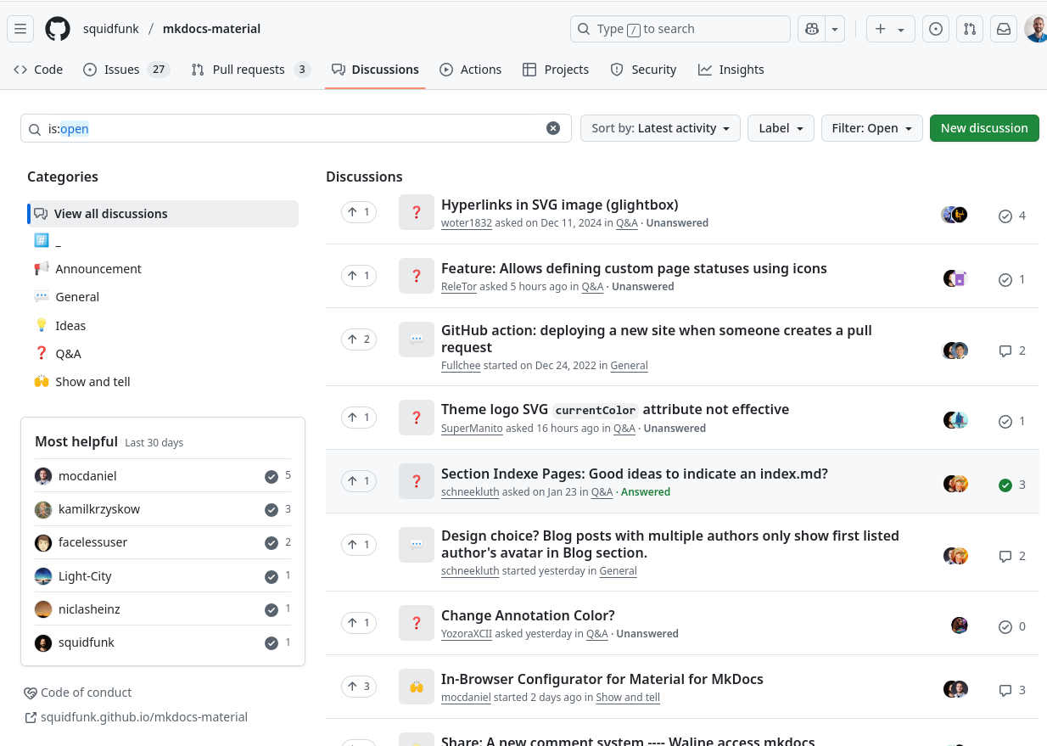1047x746 pixels.
Task: Open the hamburger navigation menu
Action: [x=20, y=29]
